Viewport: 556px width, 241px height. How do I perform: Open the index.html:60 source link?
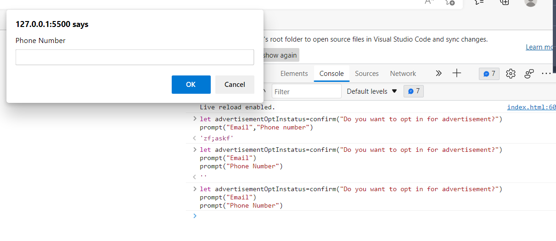[531, 107]
